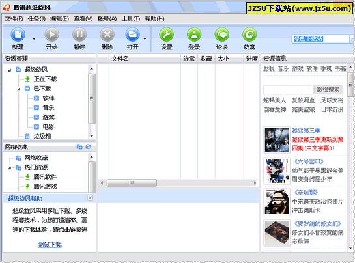Select the 垃圾箱 trash item
Image resolution: width=355 pixels, height=263 pixels.
coord(42,136)
